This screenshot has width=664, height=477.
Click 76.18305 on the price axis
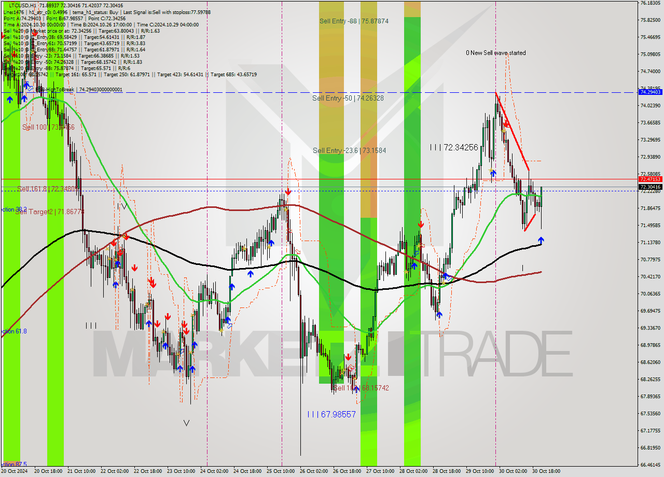[x=650, y=3]
